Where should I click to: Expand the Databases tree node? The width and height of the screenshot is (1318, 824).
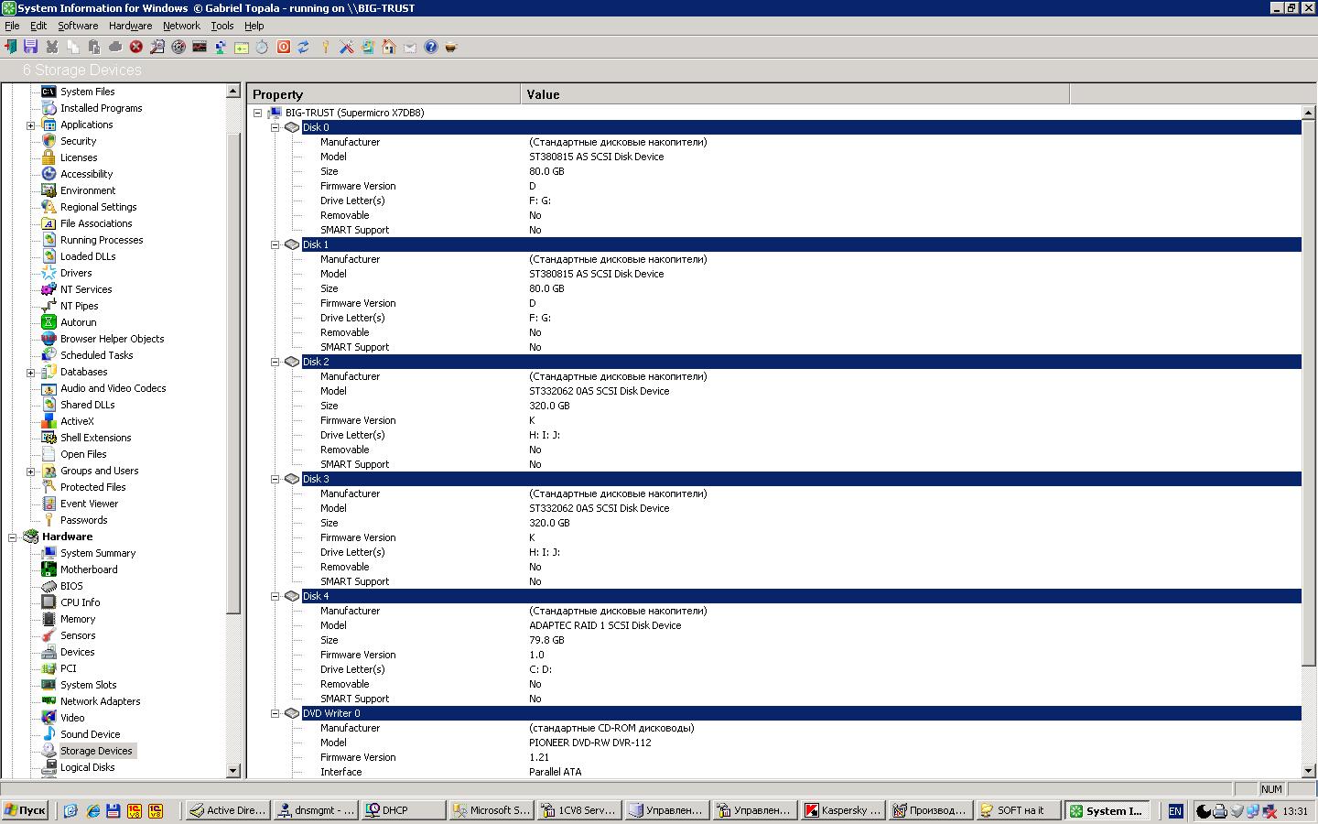(30, 373)
